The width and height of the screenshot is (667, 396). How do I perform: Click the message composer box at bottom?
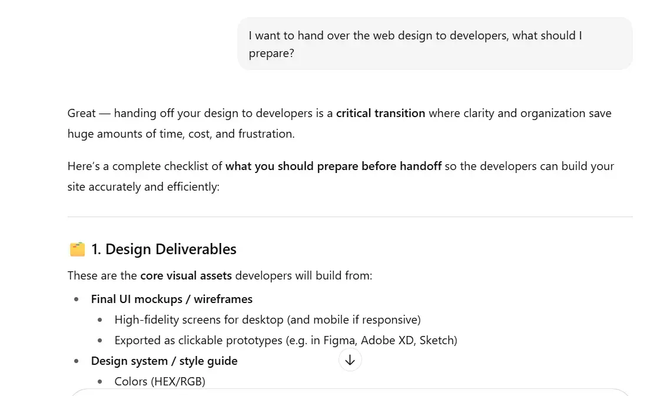[350, 393]
